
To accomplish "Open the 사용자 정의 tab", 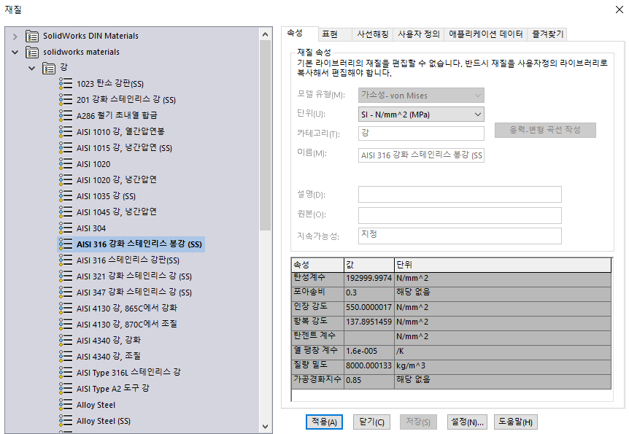I will (418, 34).
